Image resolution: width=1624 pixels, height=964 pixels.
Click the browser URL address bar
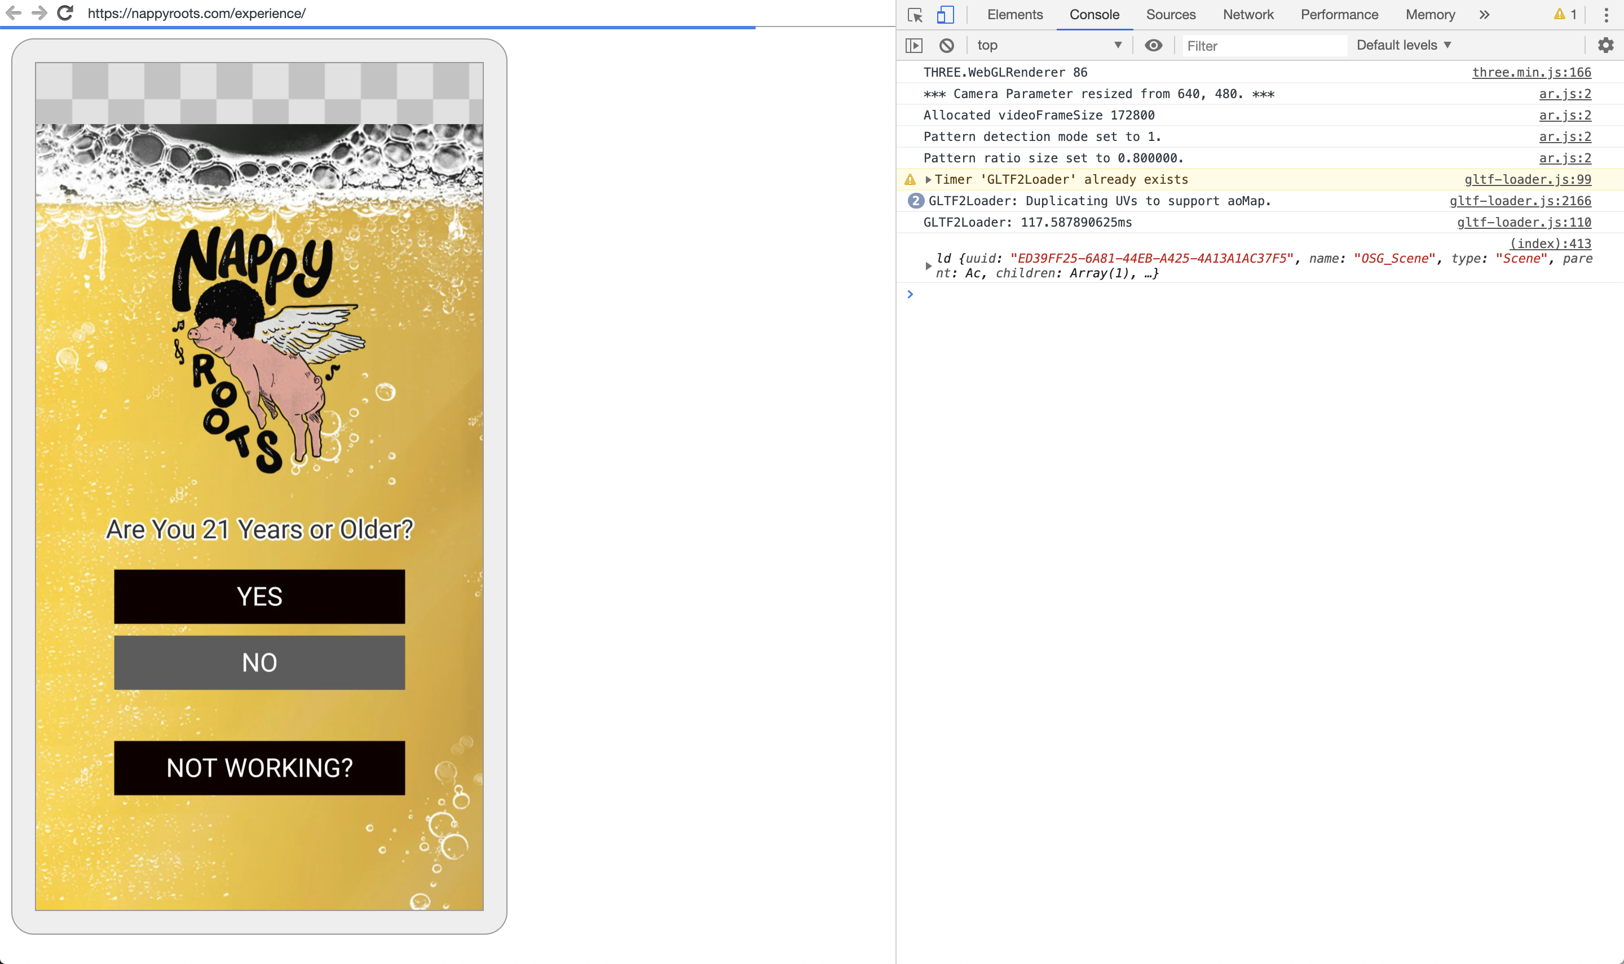[196, 13]
